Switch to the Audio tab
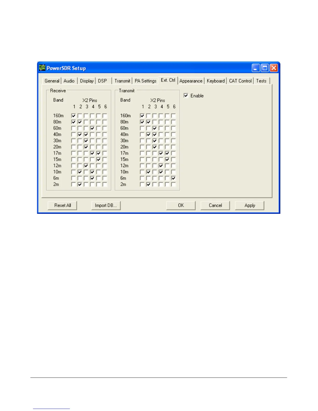318x411 pixels. pyautogui.click(x=69, y=81)
